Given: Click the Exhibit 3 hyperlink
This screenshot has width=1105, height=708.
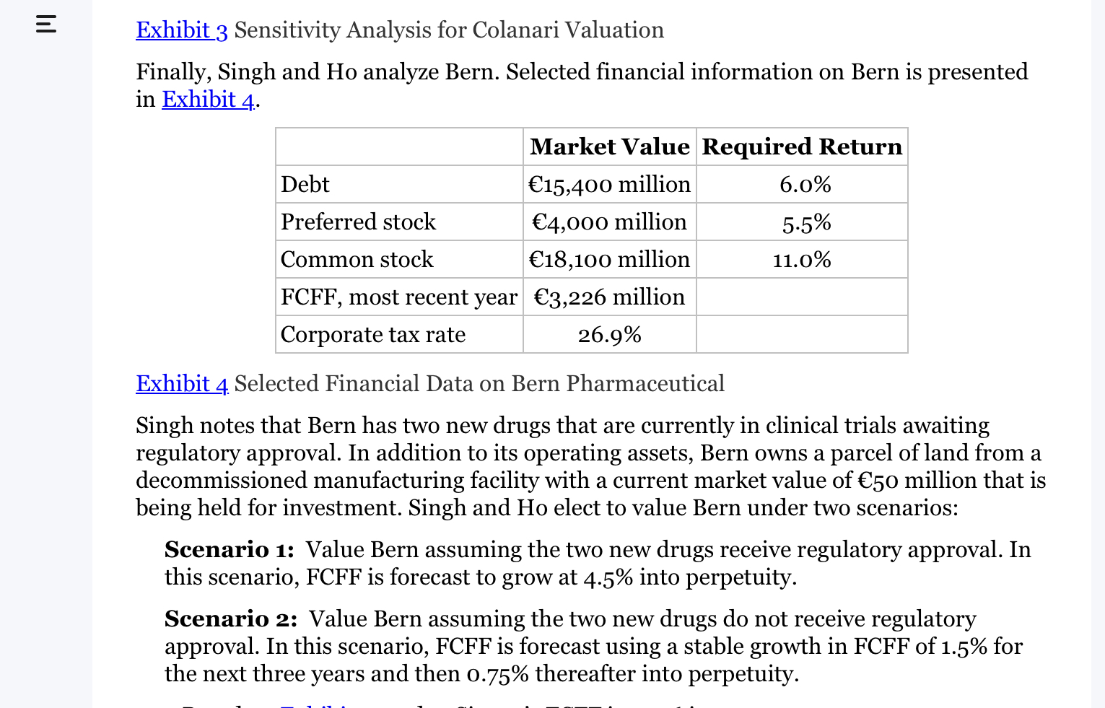Looking at the screenshot, I should [x=181, y=30].
